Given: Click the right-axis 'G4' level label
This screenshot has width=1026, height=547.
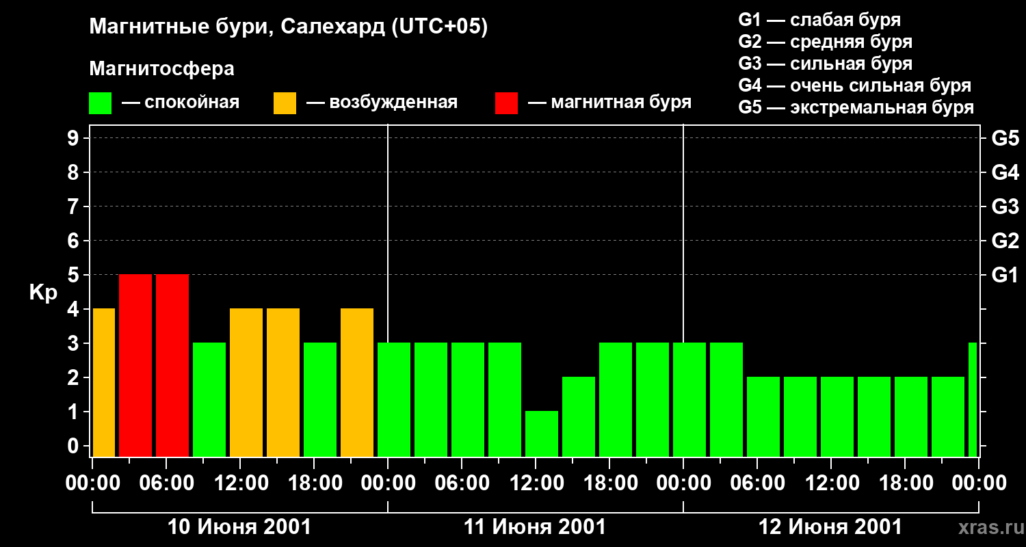Looking at the screenshot, I should [x=1005, y=173].
